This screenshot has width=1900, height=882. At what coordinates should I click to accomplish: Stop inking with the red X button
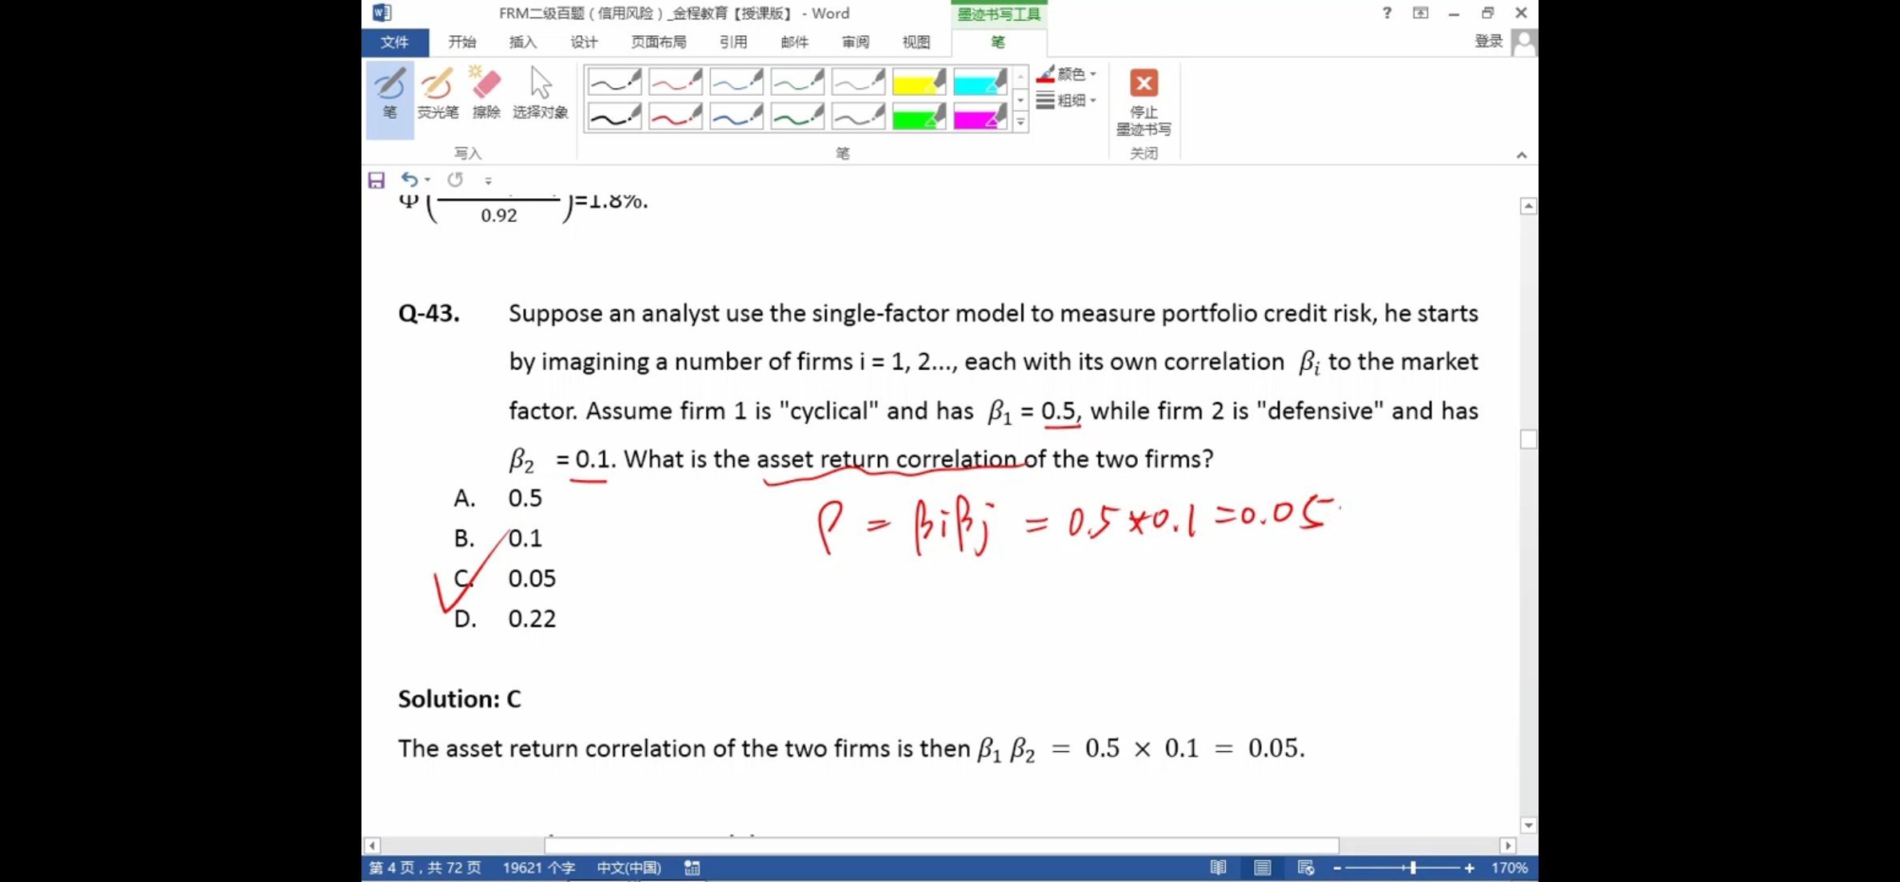1144,84
